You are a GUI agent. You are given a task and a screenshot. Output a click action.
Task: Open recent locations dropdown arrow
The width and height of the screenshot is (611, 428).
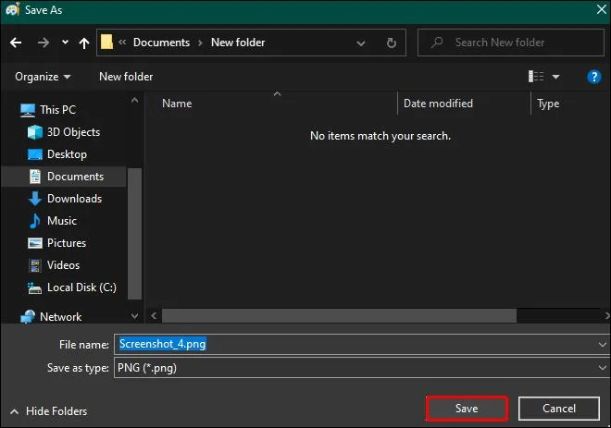(65, 42)
